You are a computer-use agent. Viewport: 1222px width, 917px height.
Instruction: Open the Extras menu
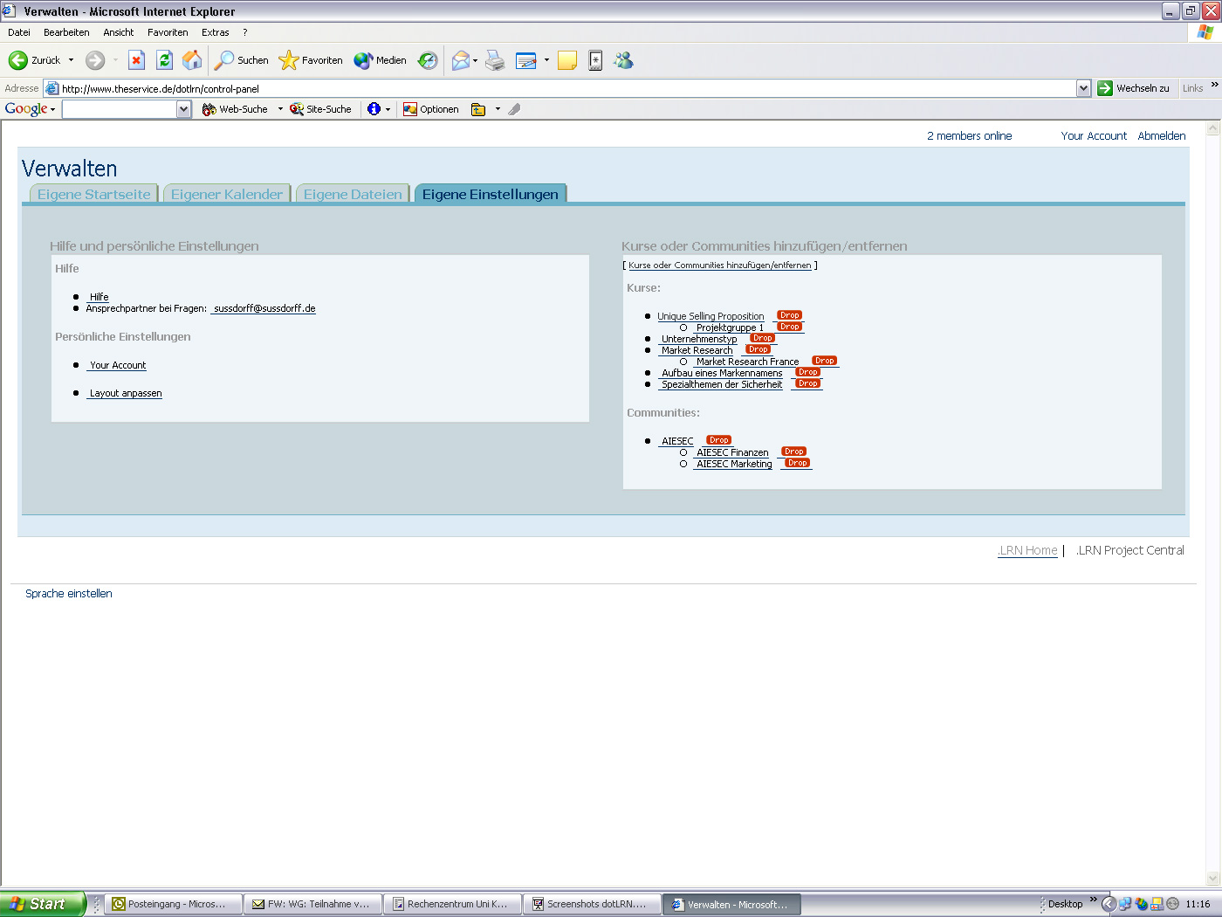click(x=215, y=32)
